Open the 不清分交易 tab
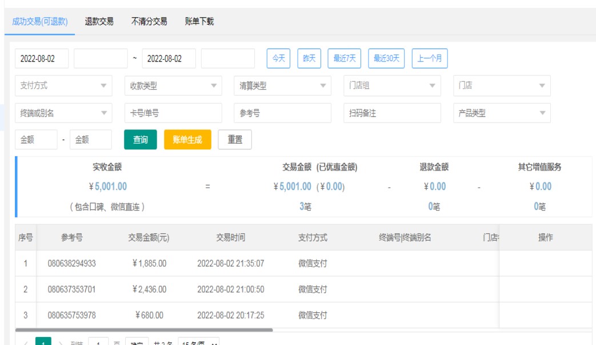The width and height of the screenshot is (596, 345). [x=149, y=22]
